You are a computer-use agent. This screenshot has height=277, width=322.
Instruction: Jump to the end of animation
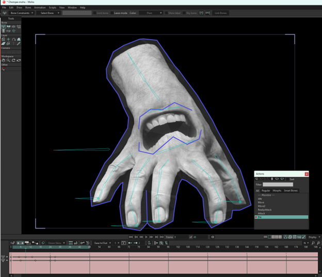162,237
